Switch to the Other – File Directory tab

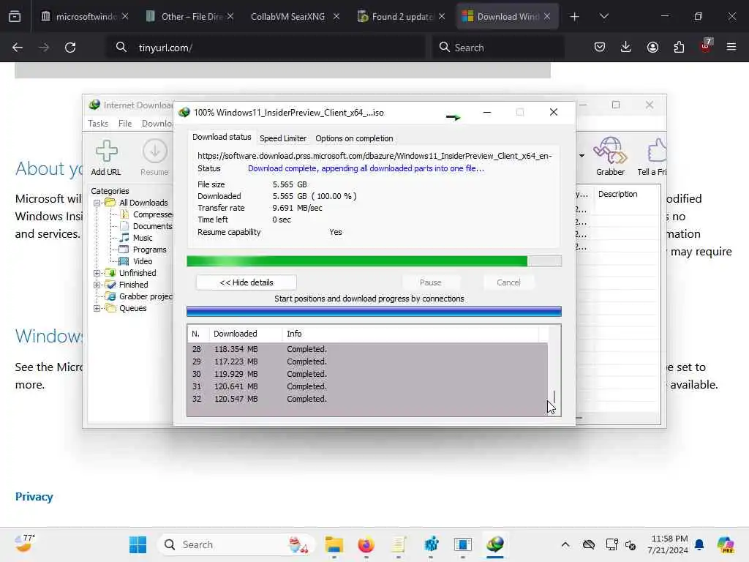pyautogui.click(x=190, y=17)
